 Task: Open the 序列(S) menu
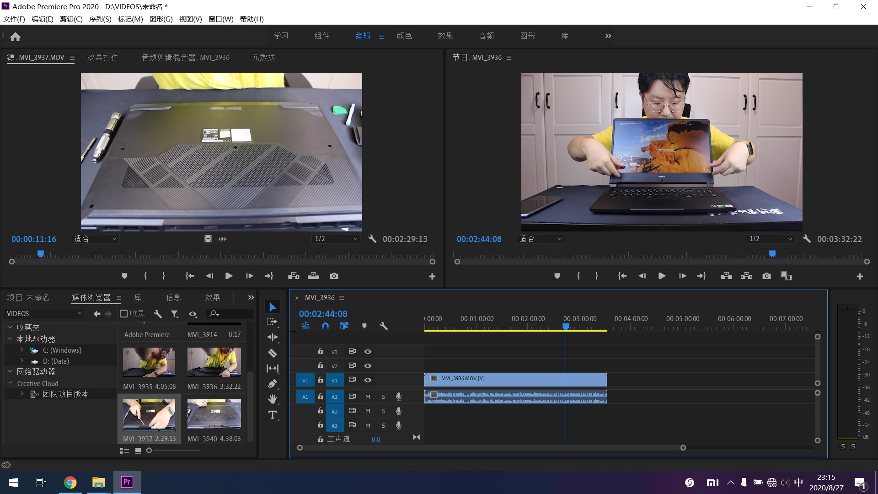pos(100,19)
